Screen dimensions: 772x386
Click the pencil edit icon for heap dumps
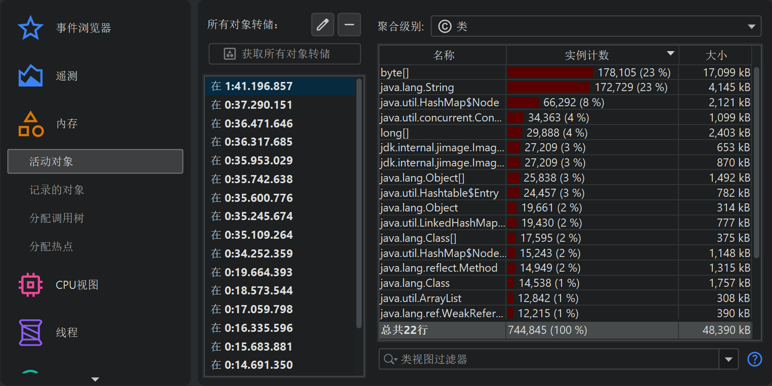click(322, 25)
